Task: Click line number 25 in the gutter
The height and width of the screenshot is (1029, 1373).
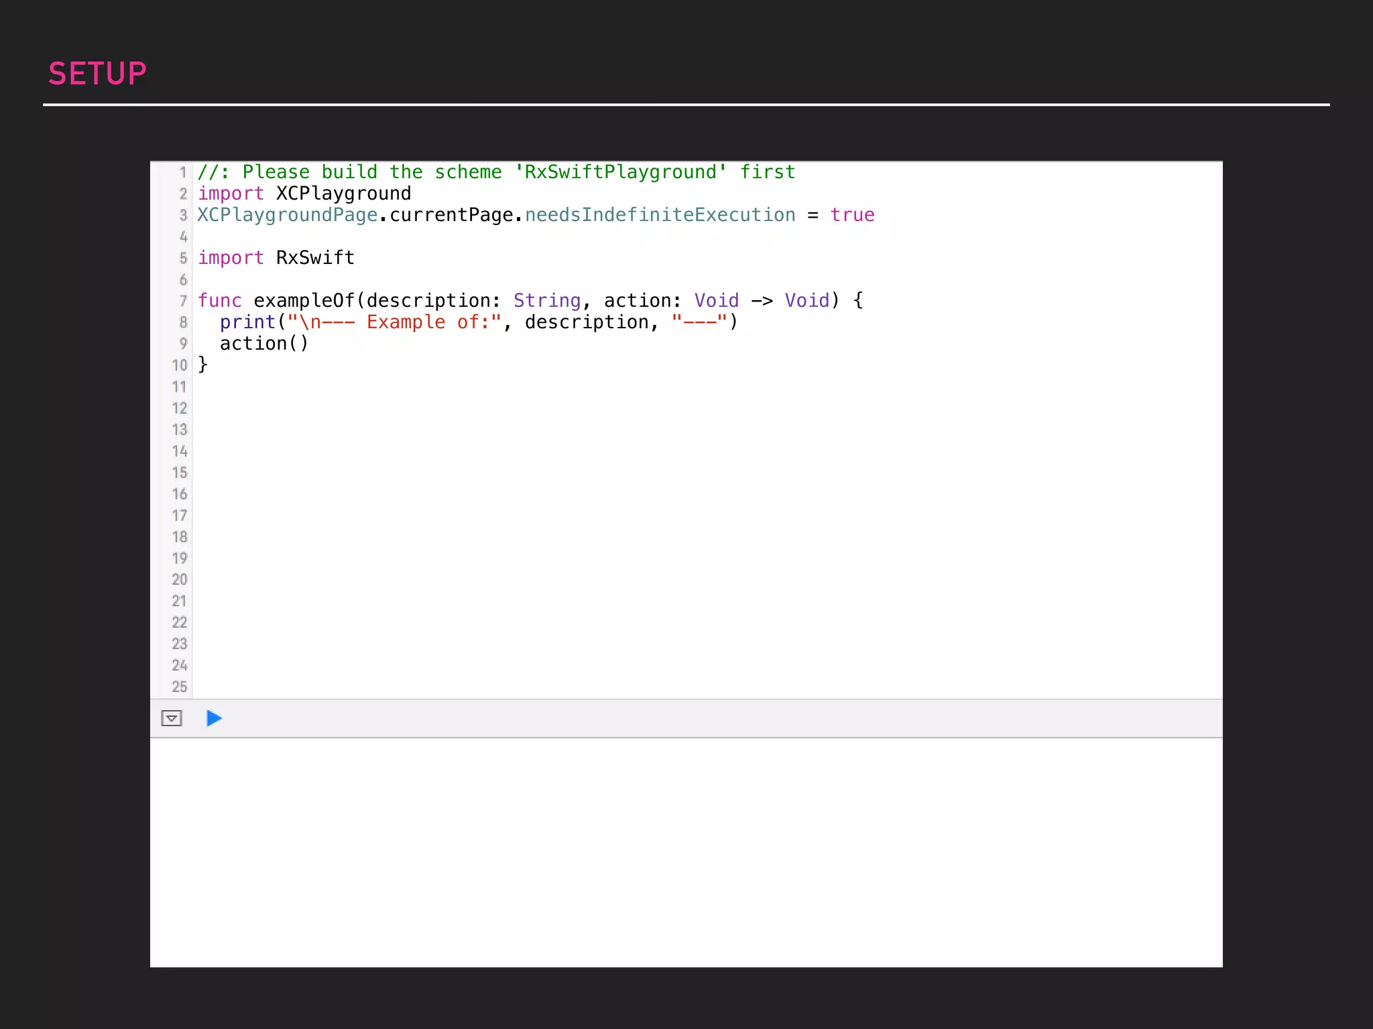Action: (179, 687)
